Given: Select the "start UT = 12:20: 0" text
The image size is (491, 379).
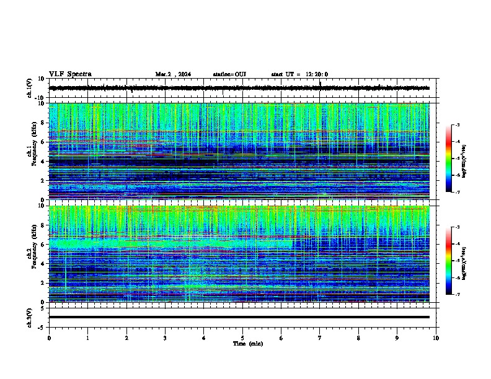Looking at the screenshot, I should click(x=299, y=74).
